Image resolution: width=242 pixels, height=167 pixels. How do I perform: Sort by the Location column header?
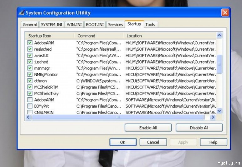coord(170,36)
